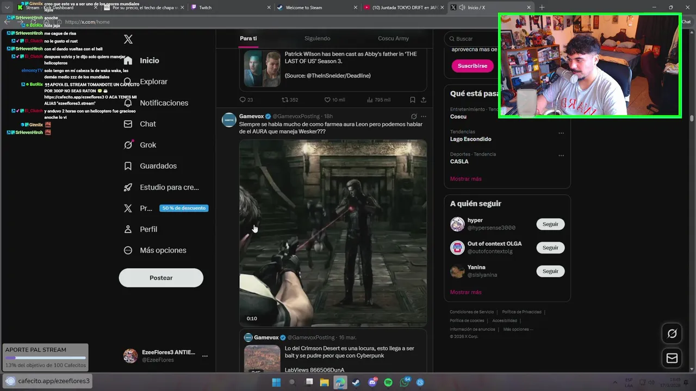Open floating Grok button at bottom right

(672, 333)
